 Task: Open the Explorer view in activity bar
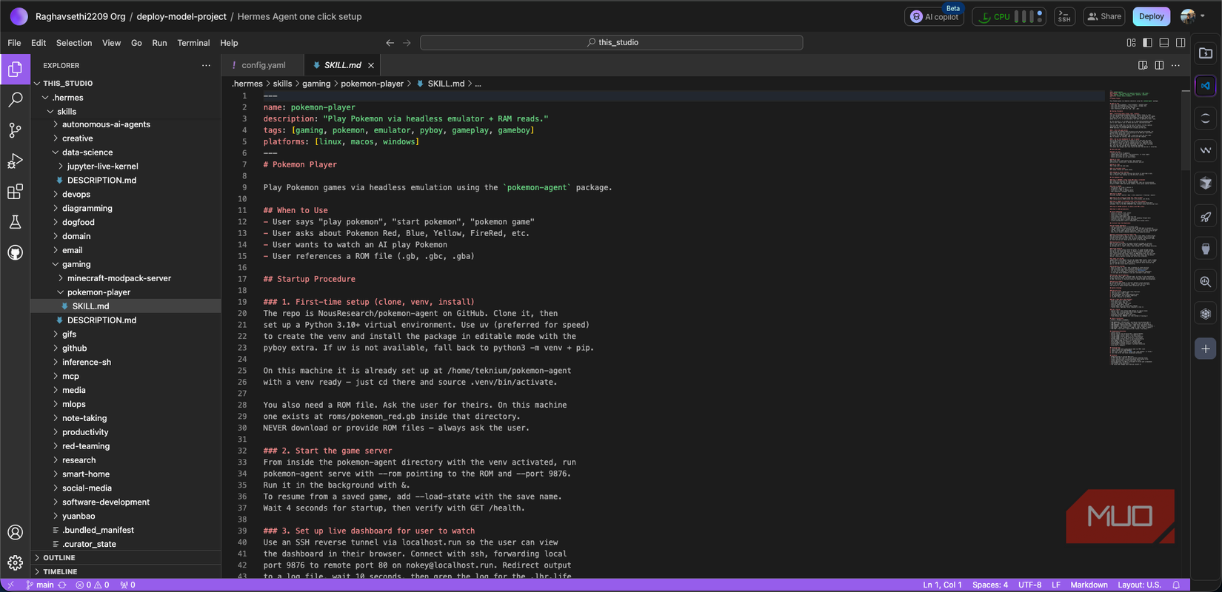tap(15, 69)
